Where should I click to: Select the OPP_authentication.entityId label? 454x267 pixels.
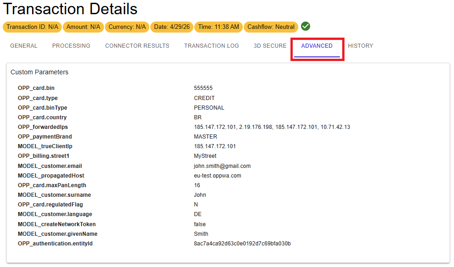(x=55, y=244)
